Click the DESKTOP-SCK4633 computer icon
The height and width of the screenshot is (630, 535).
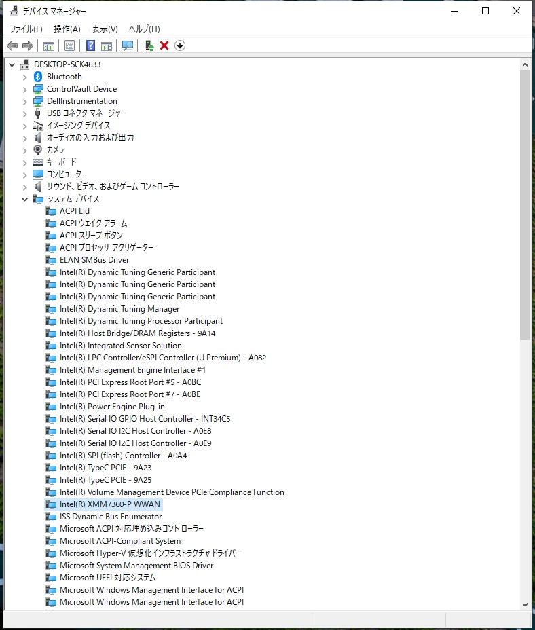(x=25, y=64)
